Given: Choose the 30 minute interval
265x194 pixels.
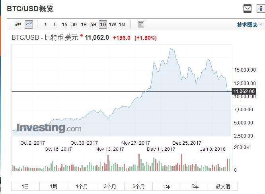Looking at the screenshot, I should pyautogui.click(x=74, y=25).
